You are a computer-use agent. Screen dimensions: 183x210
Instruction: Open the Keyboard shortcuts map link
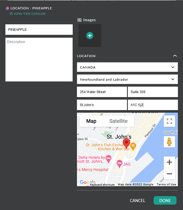[102, 185]
